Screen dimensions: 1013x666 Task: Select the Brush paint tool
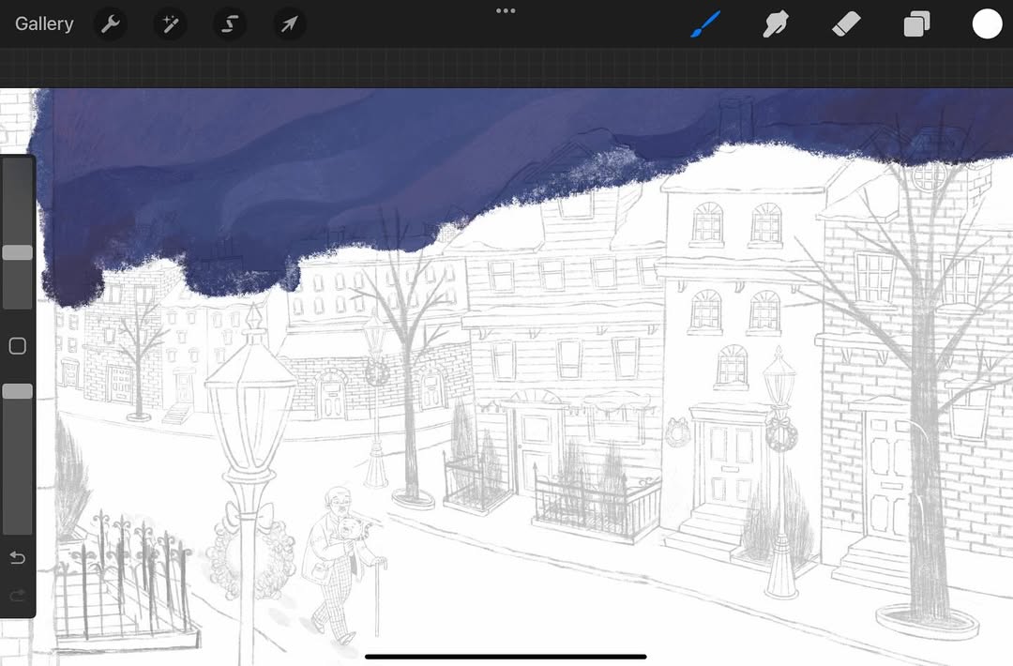[x=705, y=24]
